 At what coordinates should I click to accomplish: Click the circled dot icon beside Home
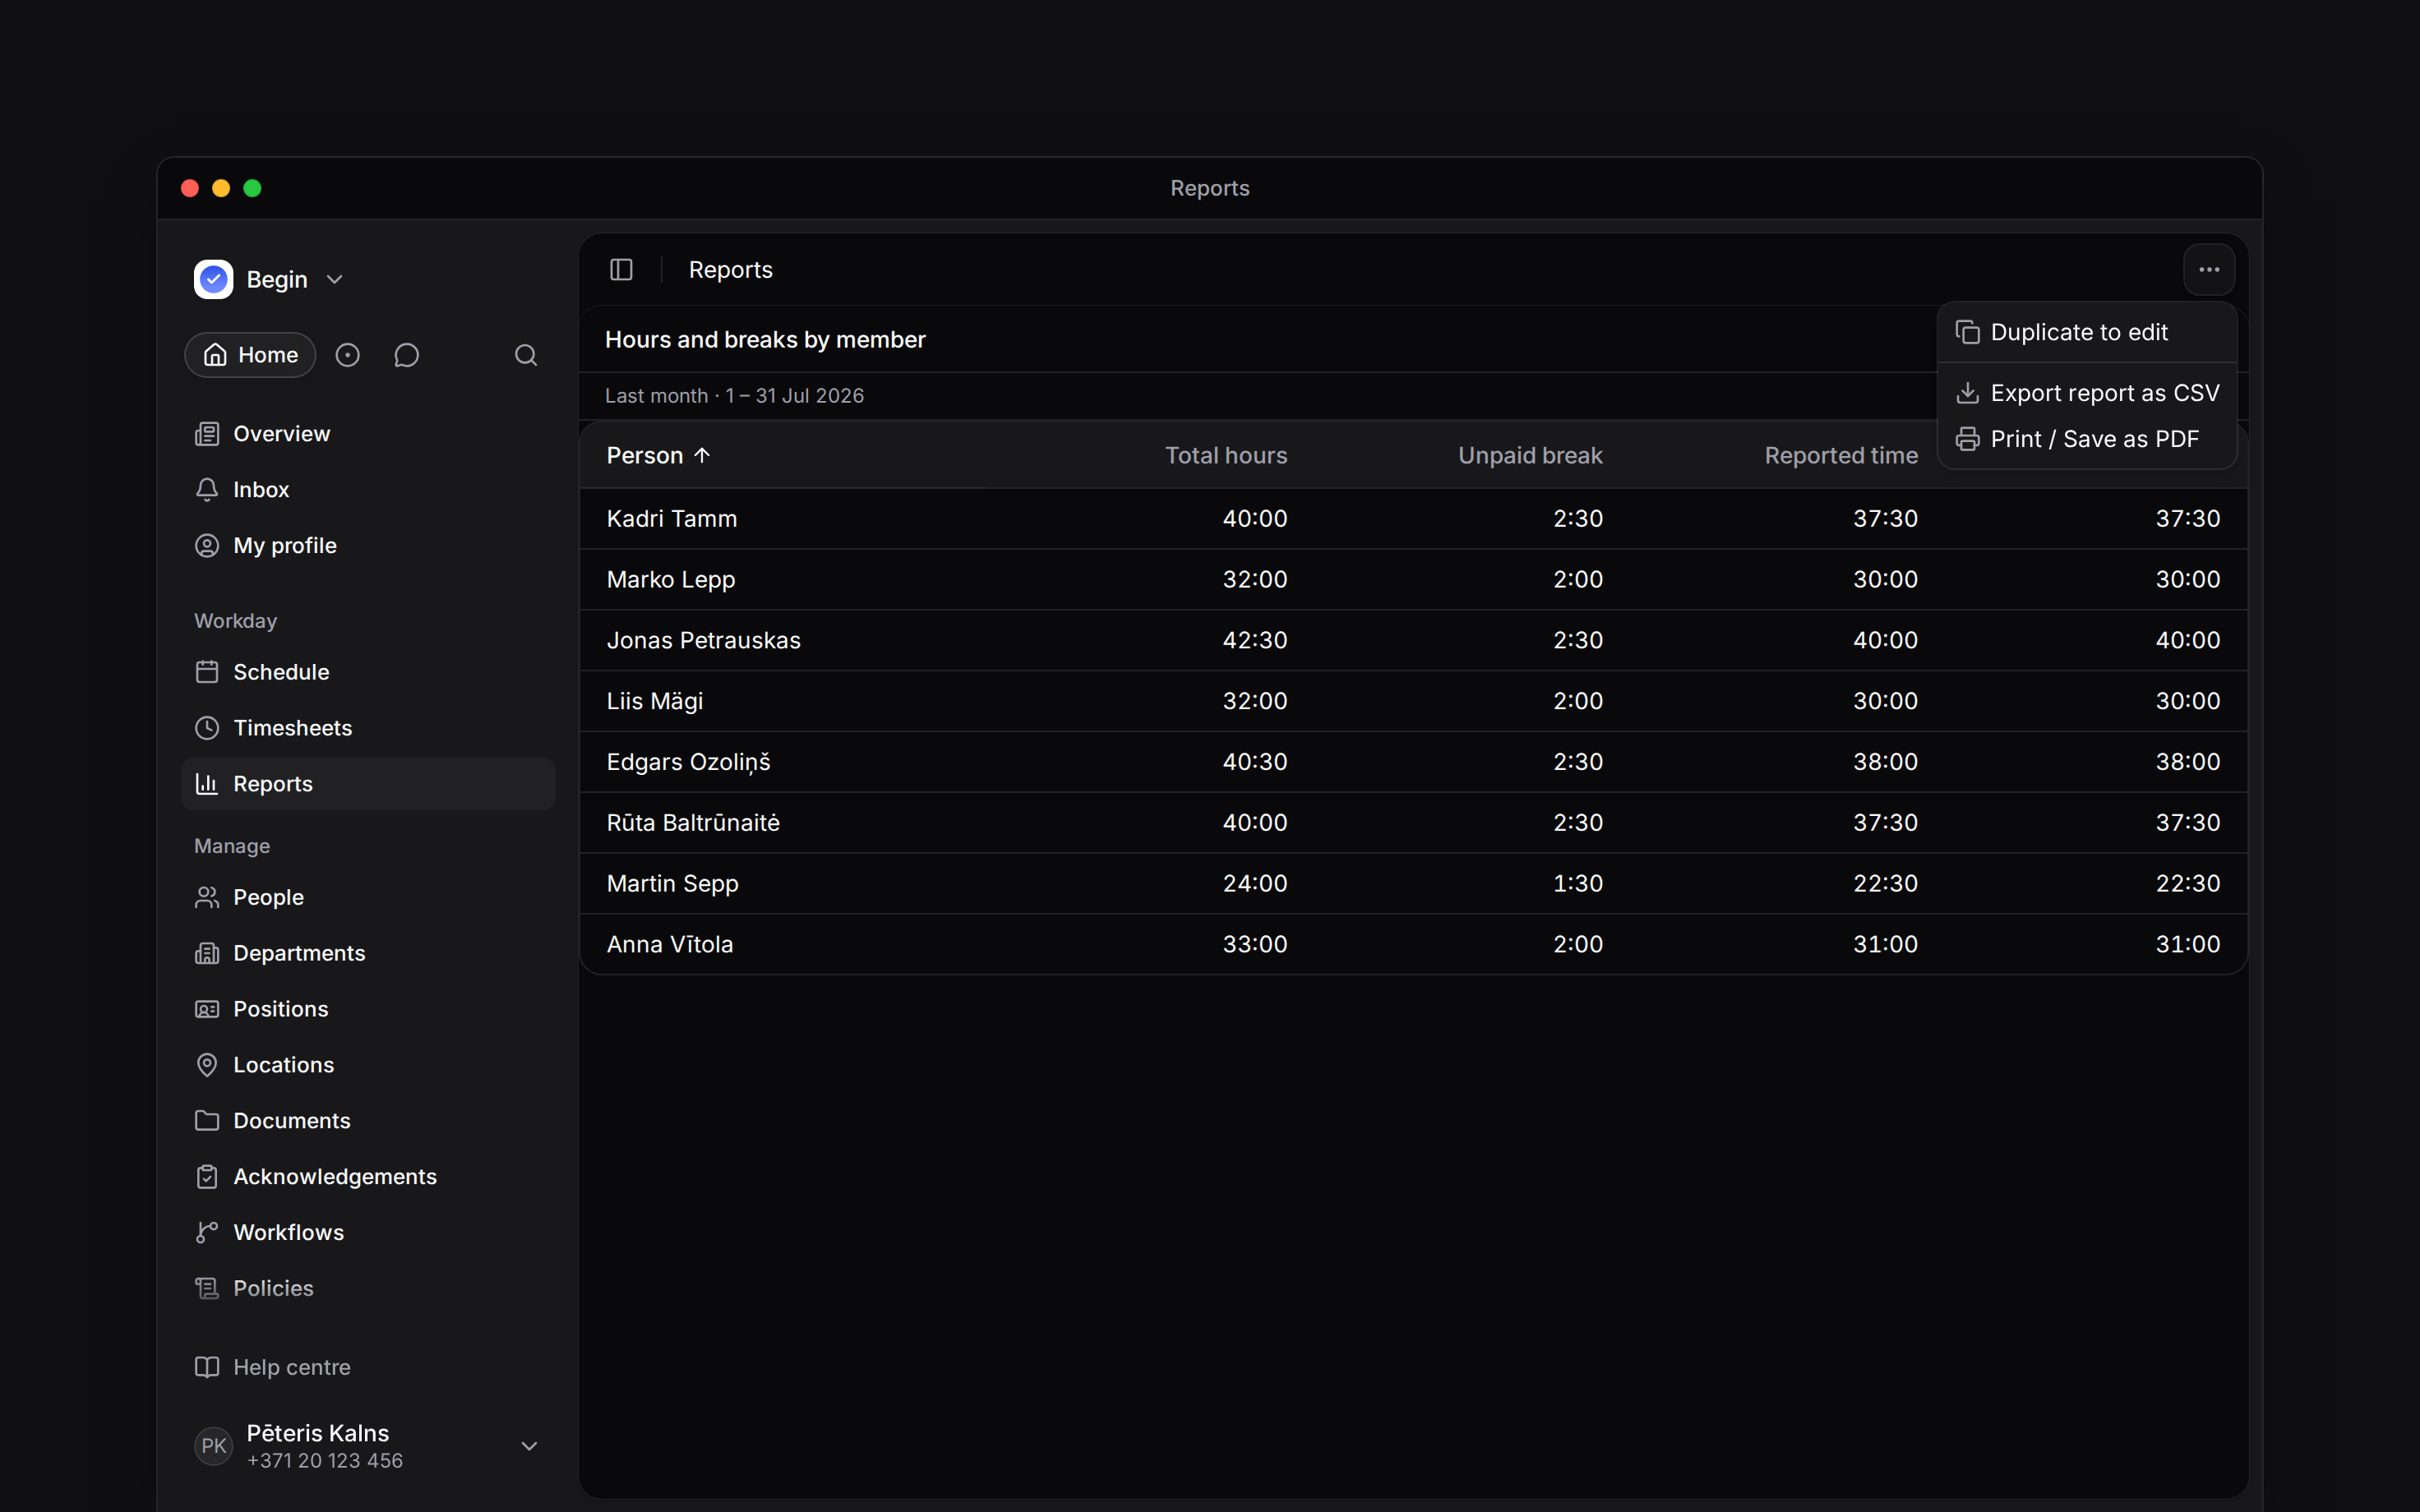pyautogui.click(x=347, y=355)
